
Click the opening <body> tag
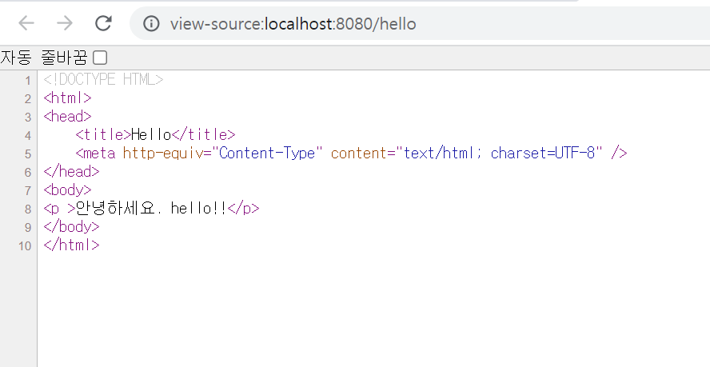pyautogui.click(x=67, y=189)
